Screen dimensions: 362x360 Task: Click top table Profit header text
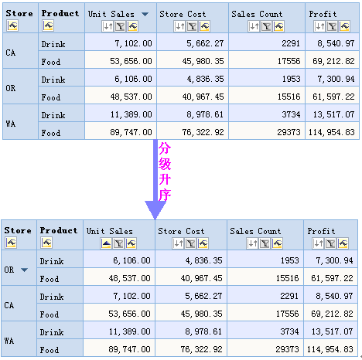(x=323, y=14)
